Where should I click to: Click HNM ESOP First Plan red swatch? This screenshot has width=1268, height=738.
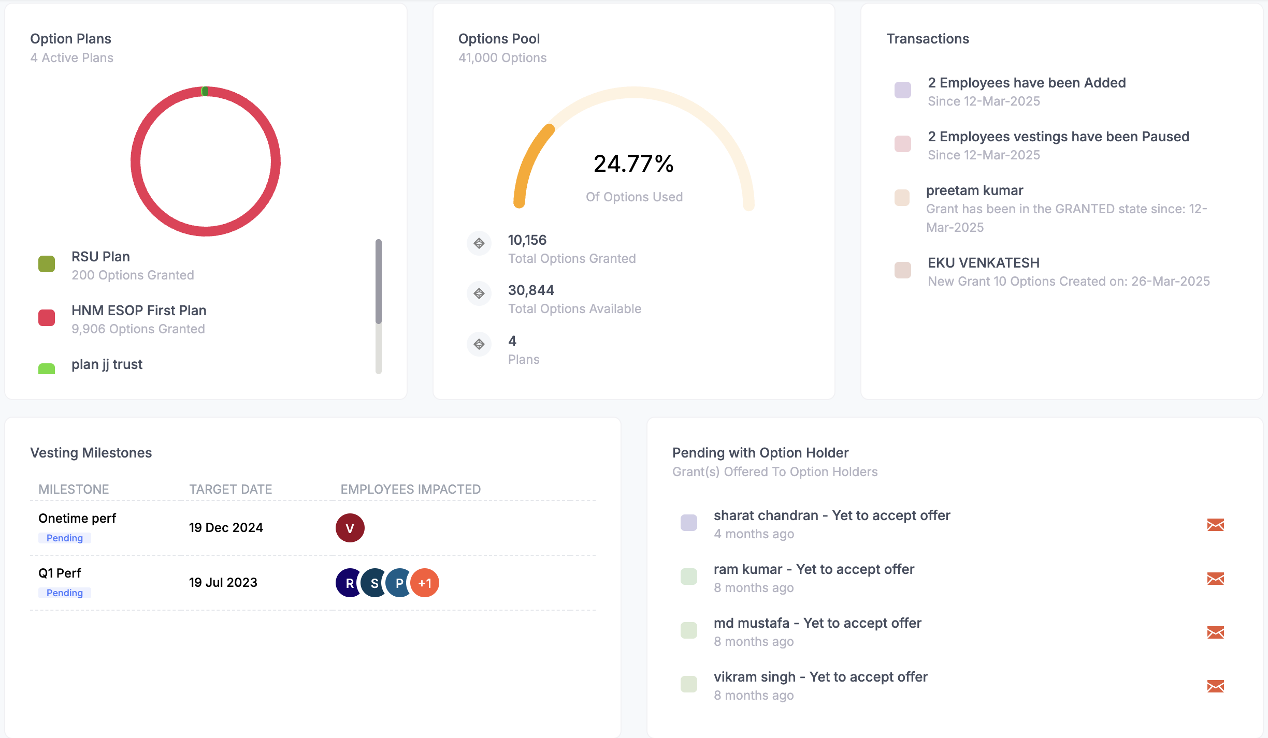(47, 318)
